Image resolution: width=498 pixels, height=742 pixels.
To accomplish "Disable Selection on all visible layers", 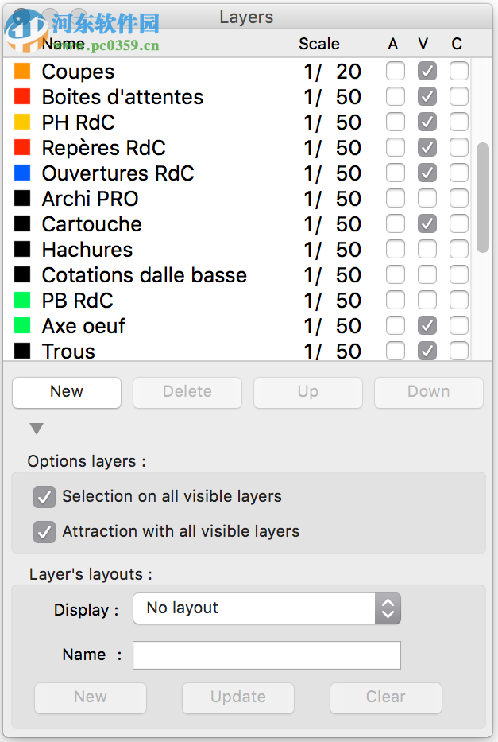I will (44, 496).
